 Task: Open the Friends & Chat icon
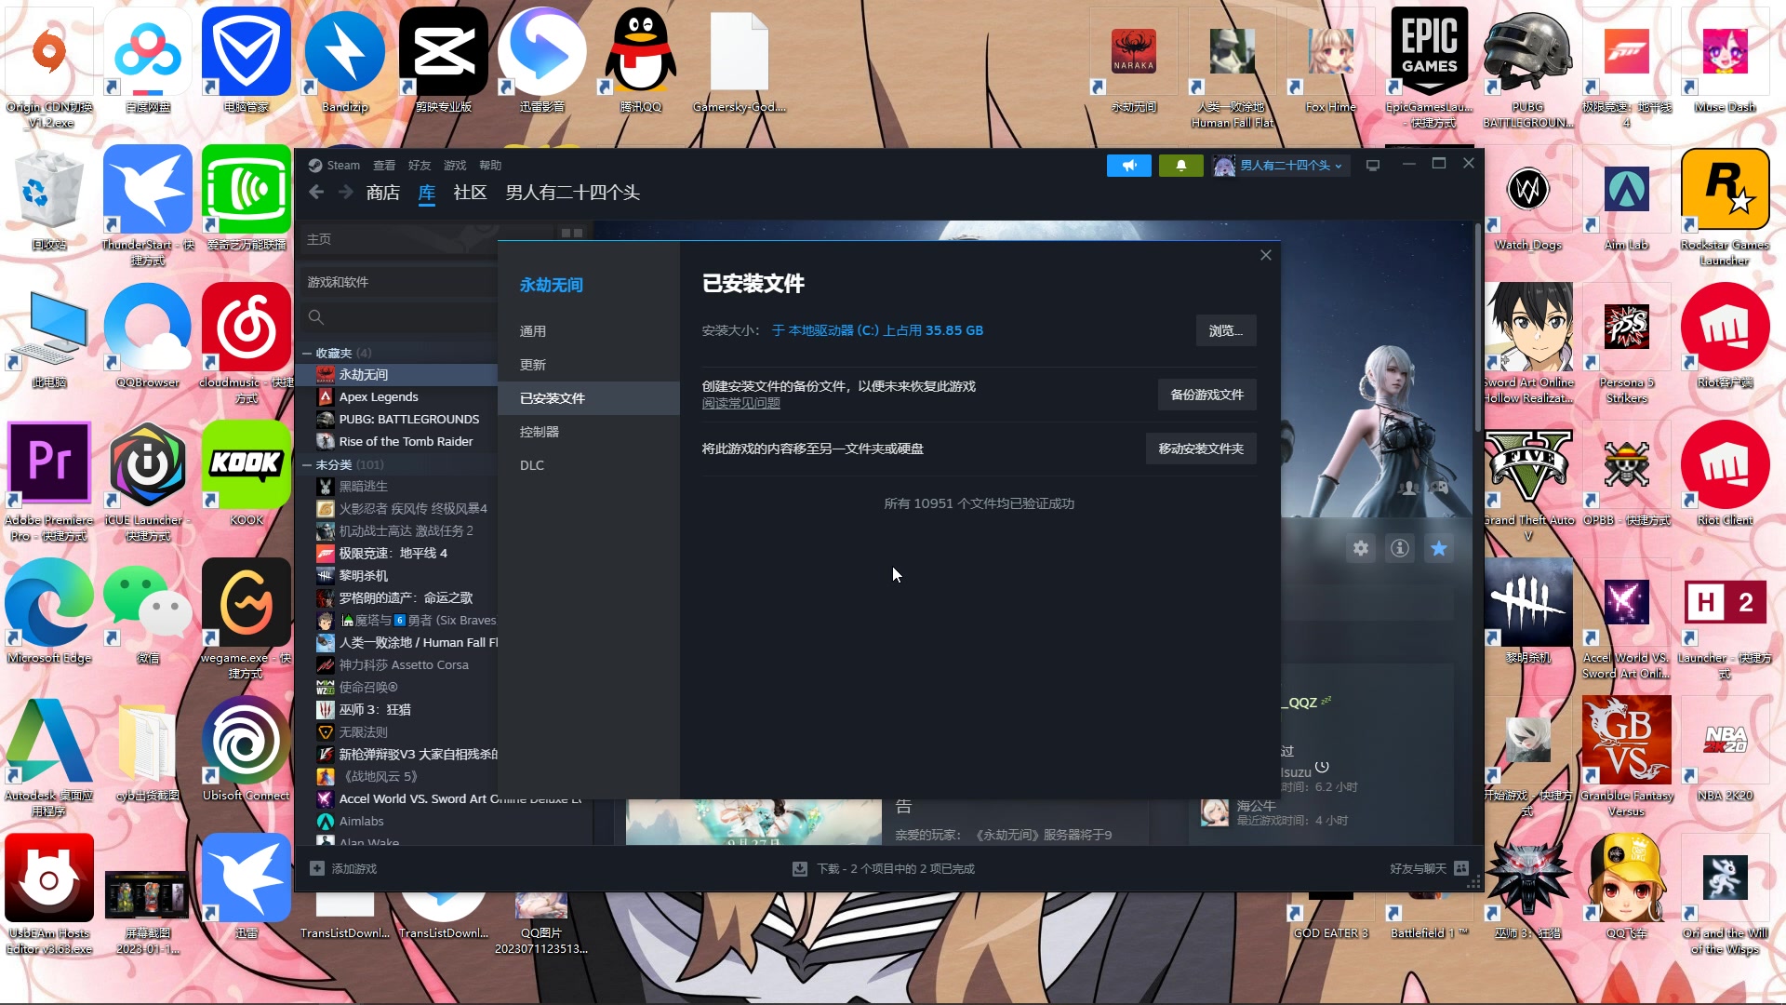click(x=1461, y=868)
